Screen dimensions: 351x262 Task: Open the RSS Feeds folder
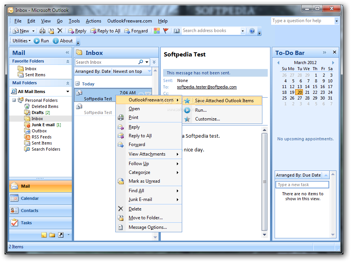point(41,137)
